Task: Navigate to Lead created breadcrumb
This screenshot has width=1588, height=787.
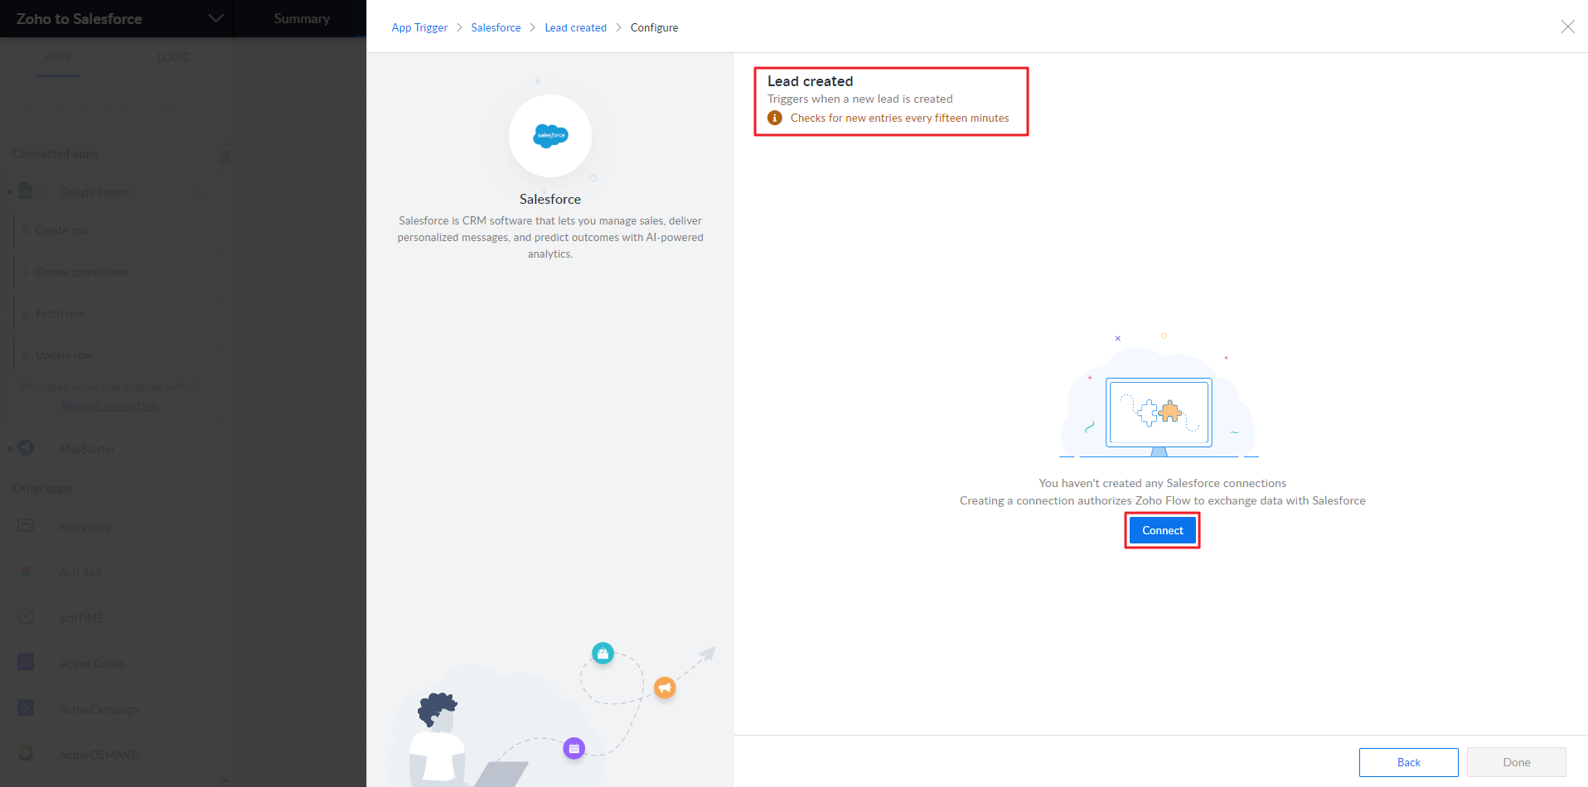Action: [575, 27]
